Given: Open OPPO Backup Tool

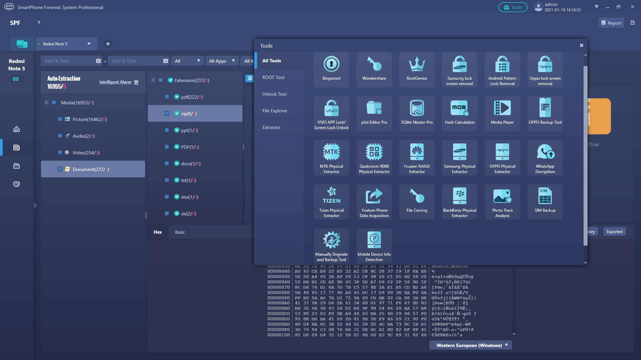Looking at the screenshot, I should tap(545, 114).
